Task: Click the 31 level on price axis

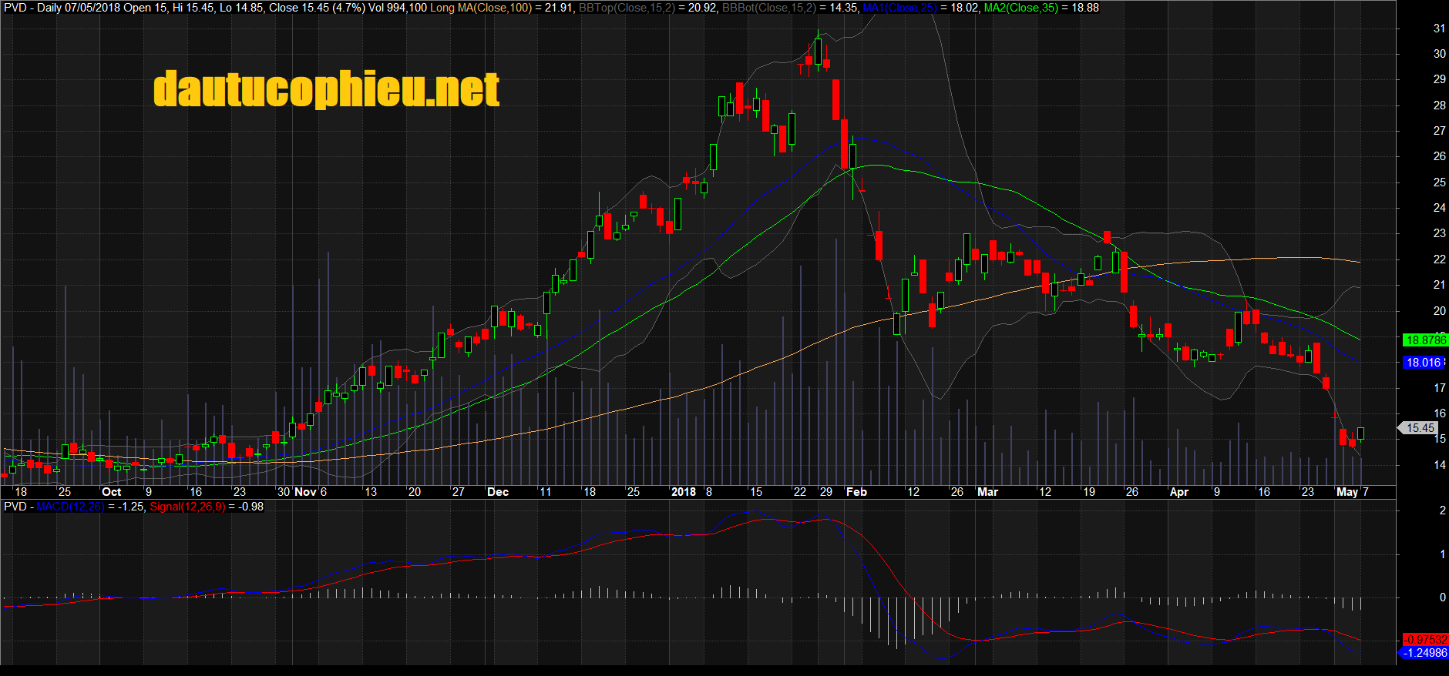Action: tap(1439, 28)
